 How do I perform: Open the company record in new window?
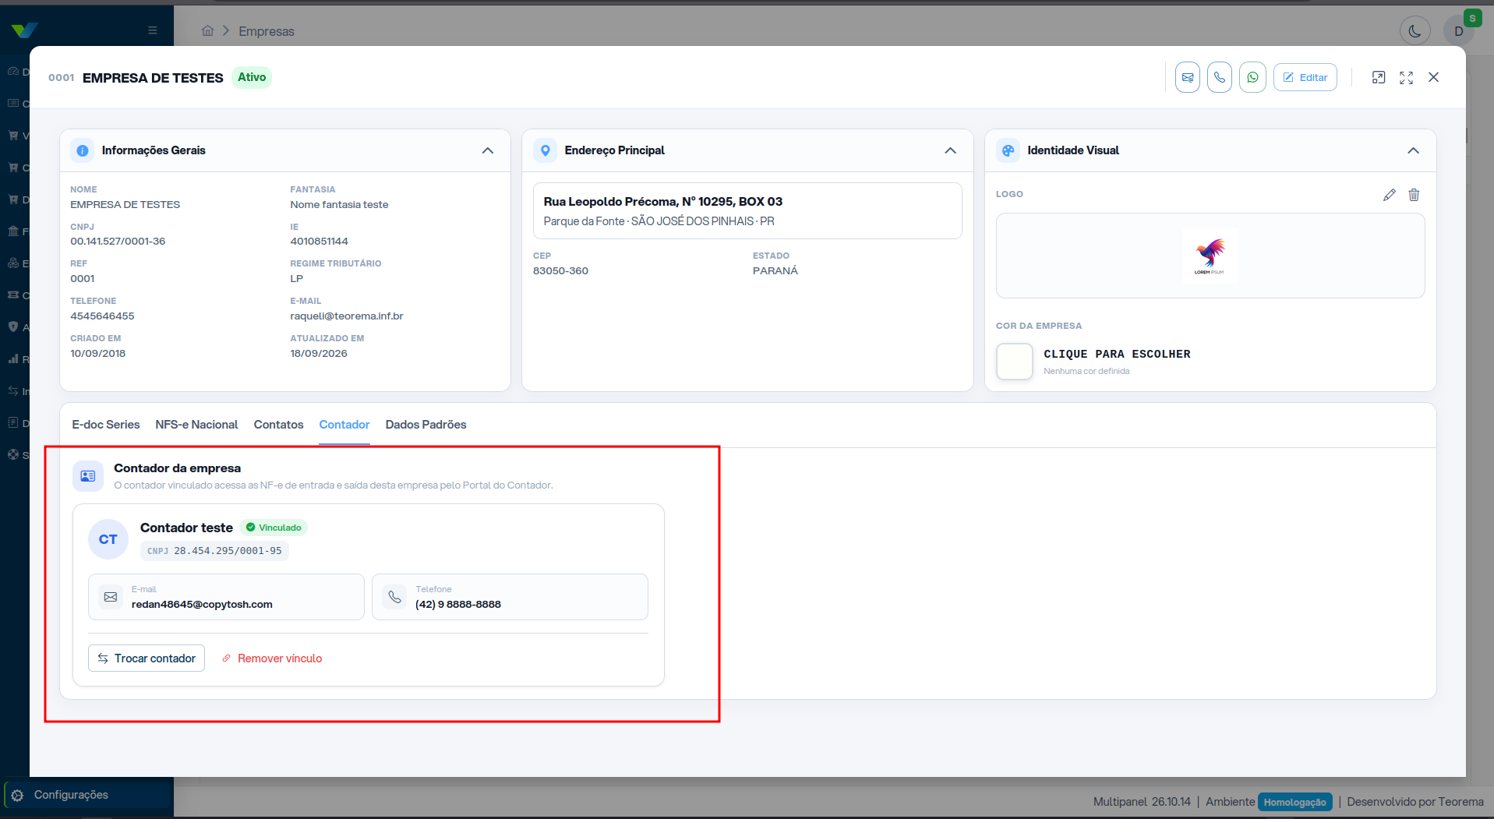point(1379,77)
